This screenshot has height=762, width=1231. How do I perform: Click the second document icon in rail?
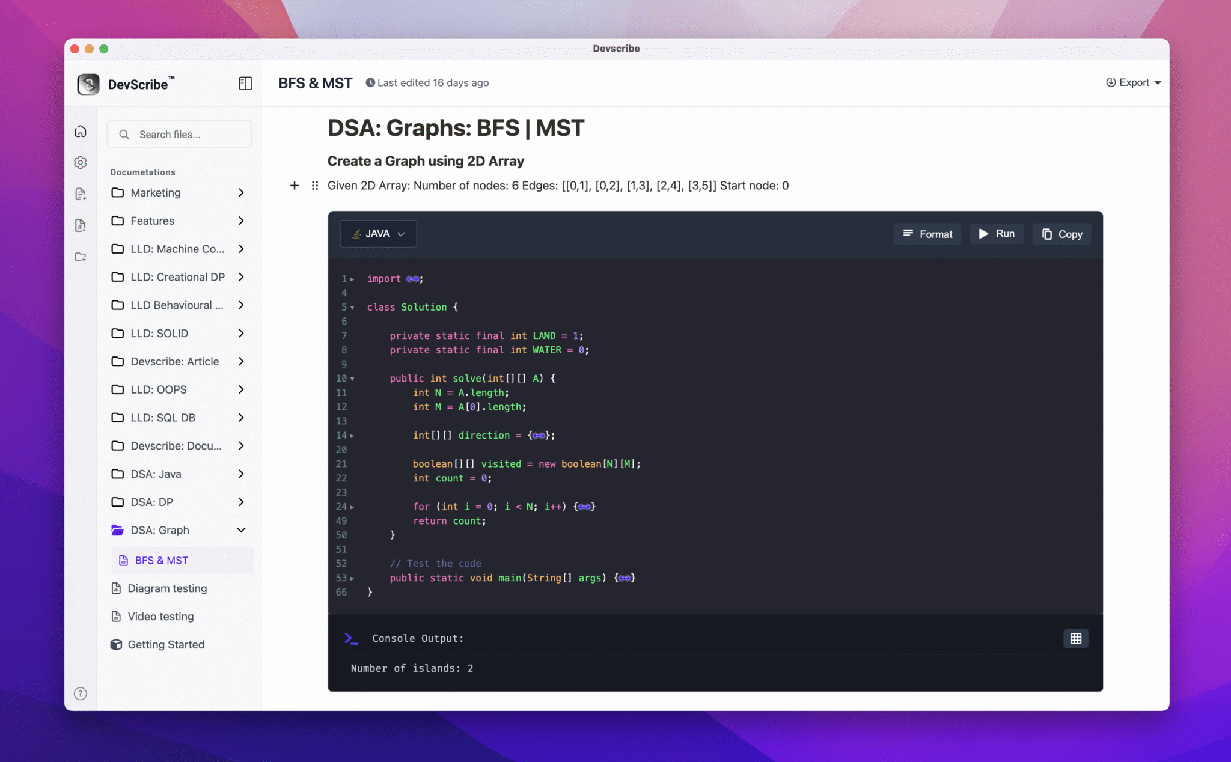point(81,225)
